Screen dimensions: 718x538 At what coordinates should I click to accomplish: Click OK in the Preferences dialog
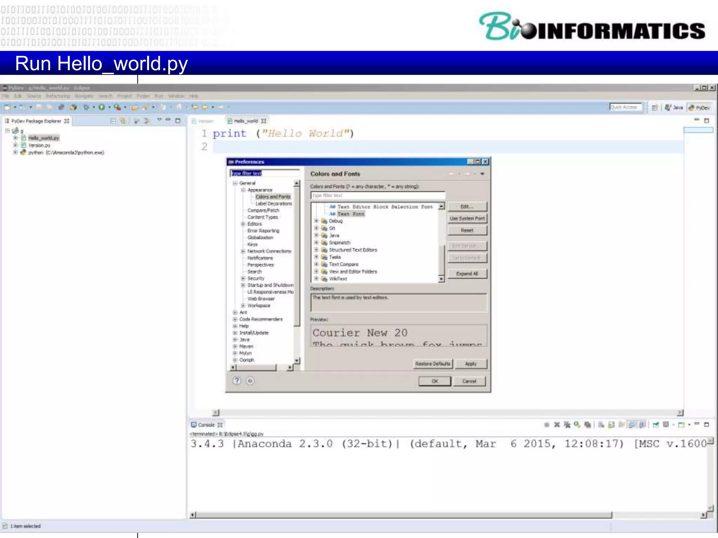coord(435,381)
